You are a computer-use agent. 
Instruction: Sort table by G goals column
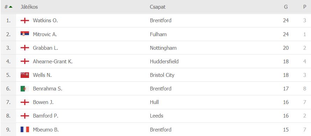286,7
